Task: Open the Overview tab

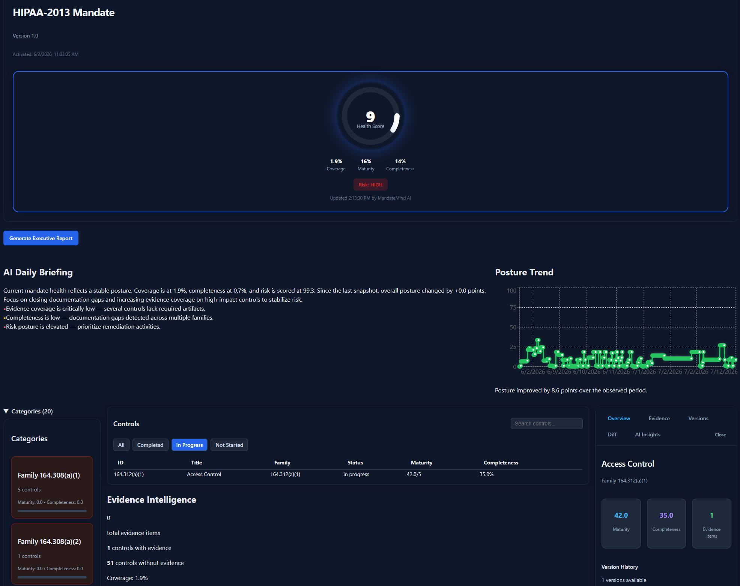Action: [x=619, y=418]
